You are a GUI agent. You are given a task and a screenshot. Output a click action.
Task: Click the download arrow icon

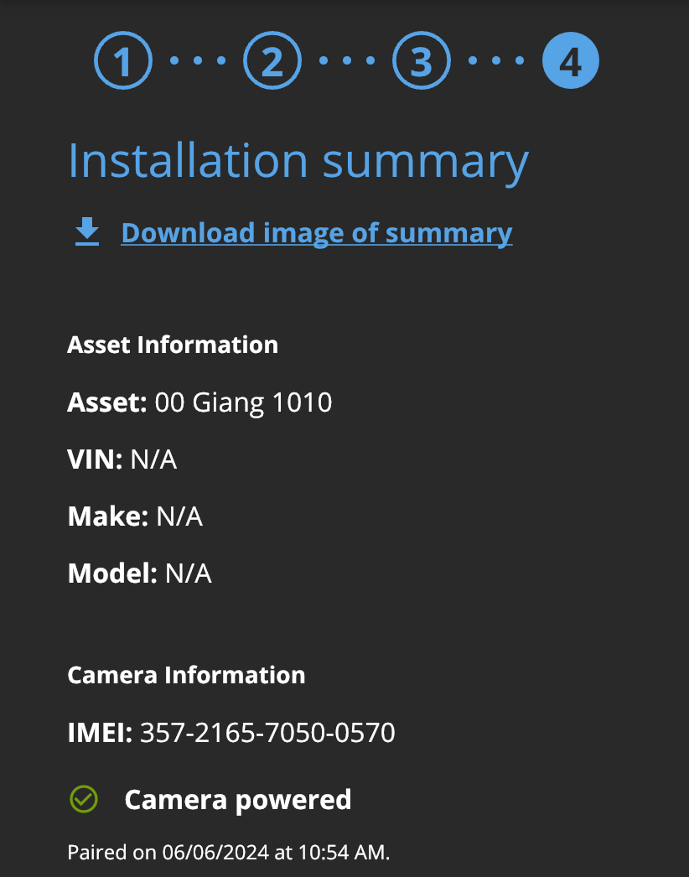(x=87, y=232)
